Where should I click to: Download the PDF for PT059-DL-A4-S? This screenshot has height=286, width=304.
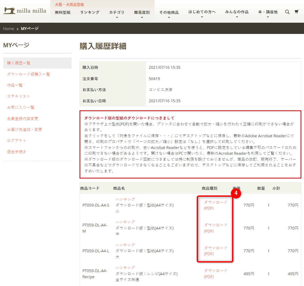[x=216, y=205]
